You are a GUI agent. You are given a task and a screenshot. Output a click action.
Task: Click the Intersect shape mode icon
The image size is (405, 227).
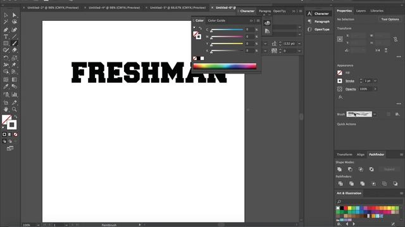361,170
